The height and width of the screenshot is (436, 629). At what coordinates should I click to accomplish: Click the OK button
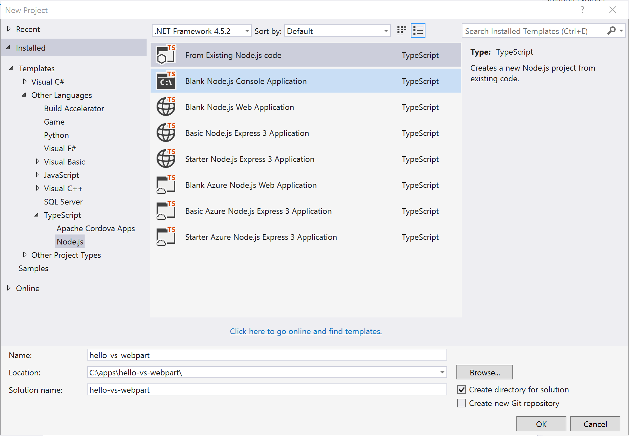pyautogui.click(x=541, y=424)
